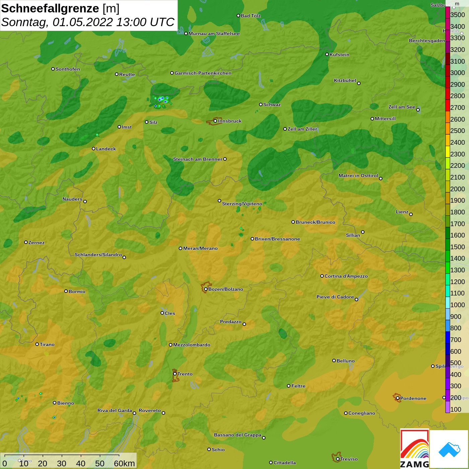Screen dimensions: 469x469
Task: Click the Silz label
Action: [x=153, y=122]
